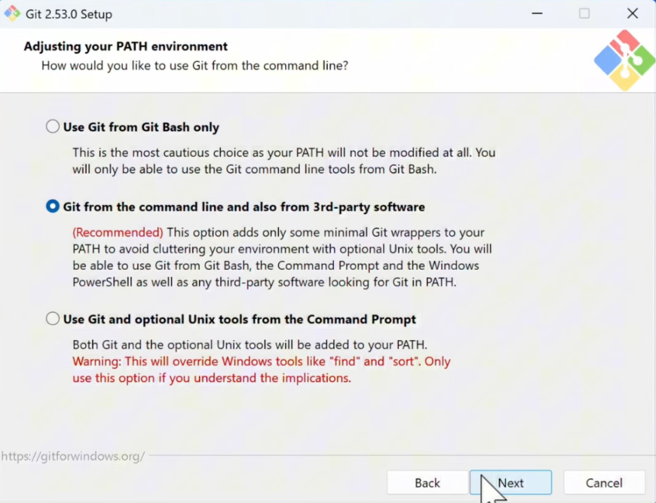Click "How would you like to use Git" text
Image resolution: width=656 pixels, height=503 pixels.
pyautogui.click(x=194, y=66)
